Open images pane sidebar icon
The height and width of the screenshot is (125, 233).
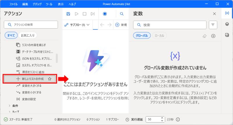pos(227,35)
